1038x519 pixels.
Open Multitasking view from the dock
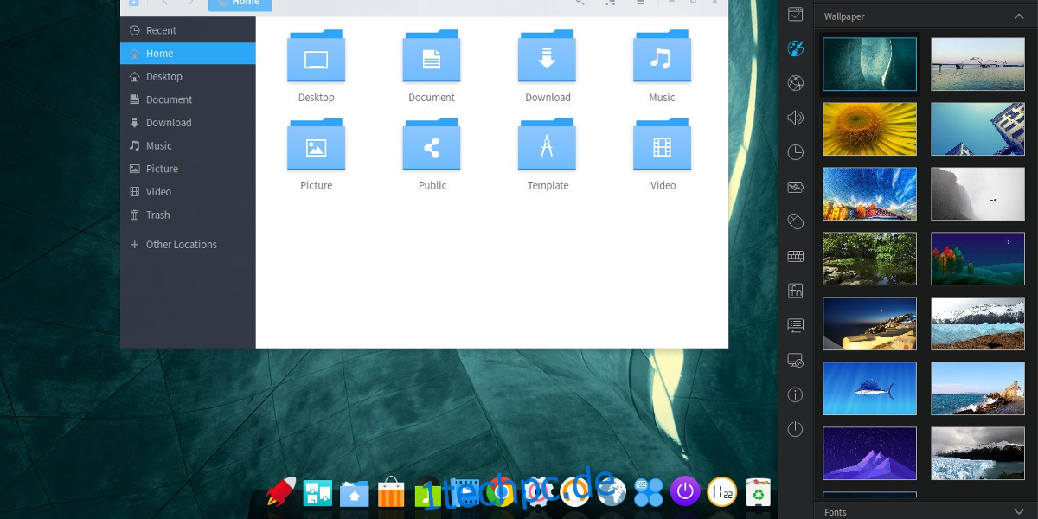[318, 492]
